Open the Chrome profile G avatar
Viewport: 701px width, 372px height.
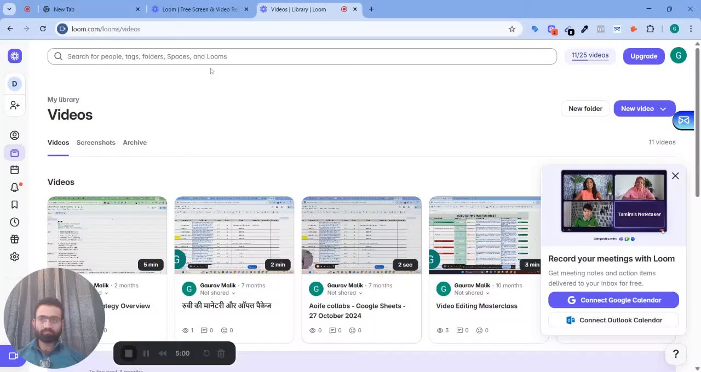tap(674, 29)
